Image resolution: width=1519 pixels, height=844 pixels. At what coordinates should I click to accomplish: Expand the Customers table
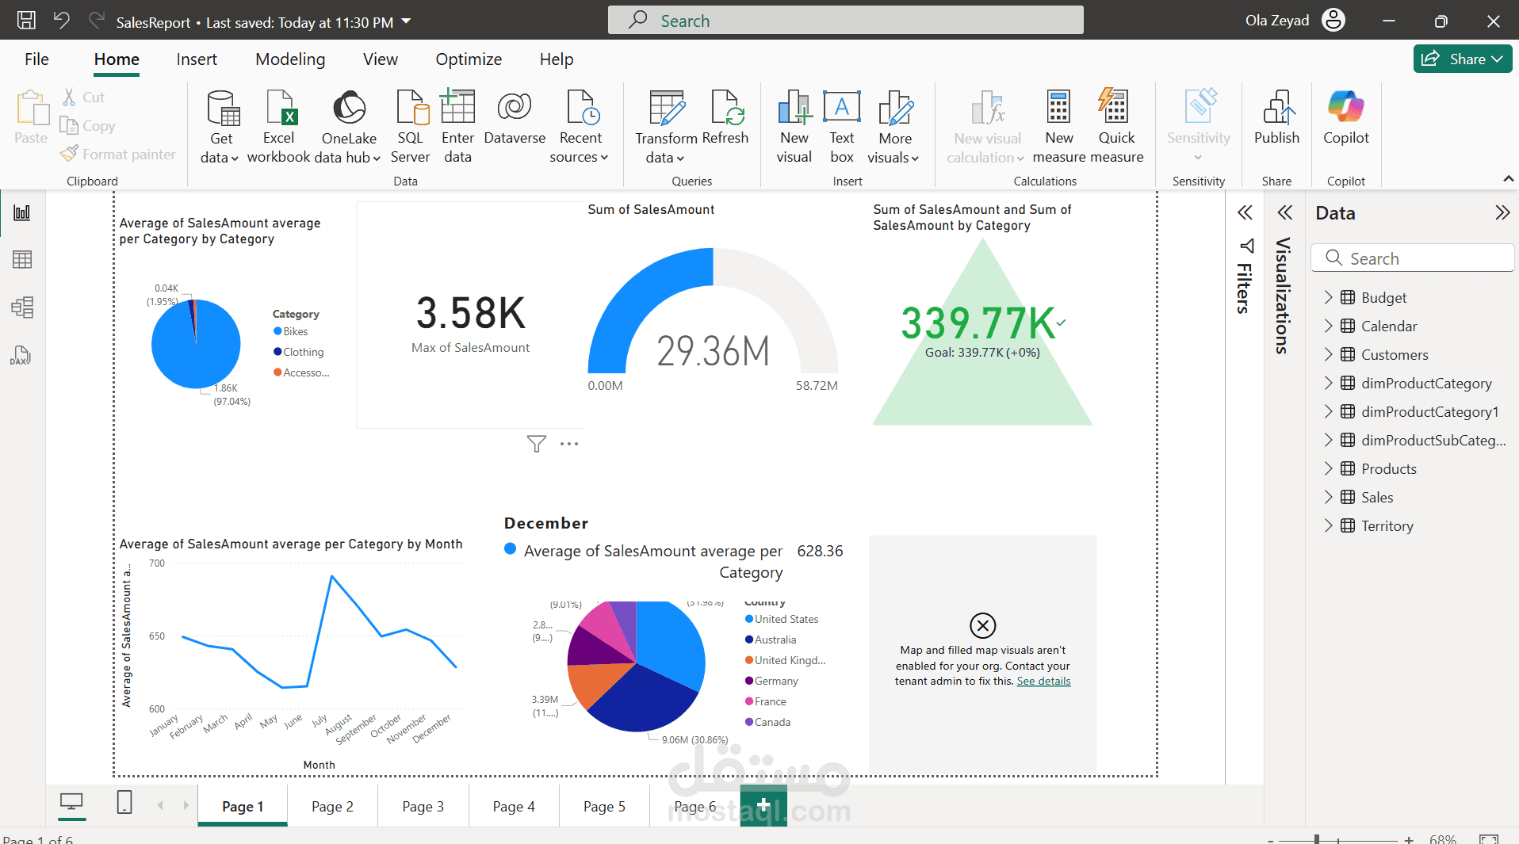pos(1329,354)
